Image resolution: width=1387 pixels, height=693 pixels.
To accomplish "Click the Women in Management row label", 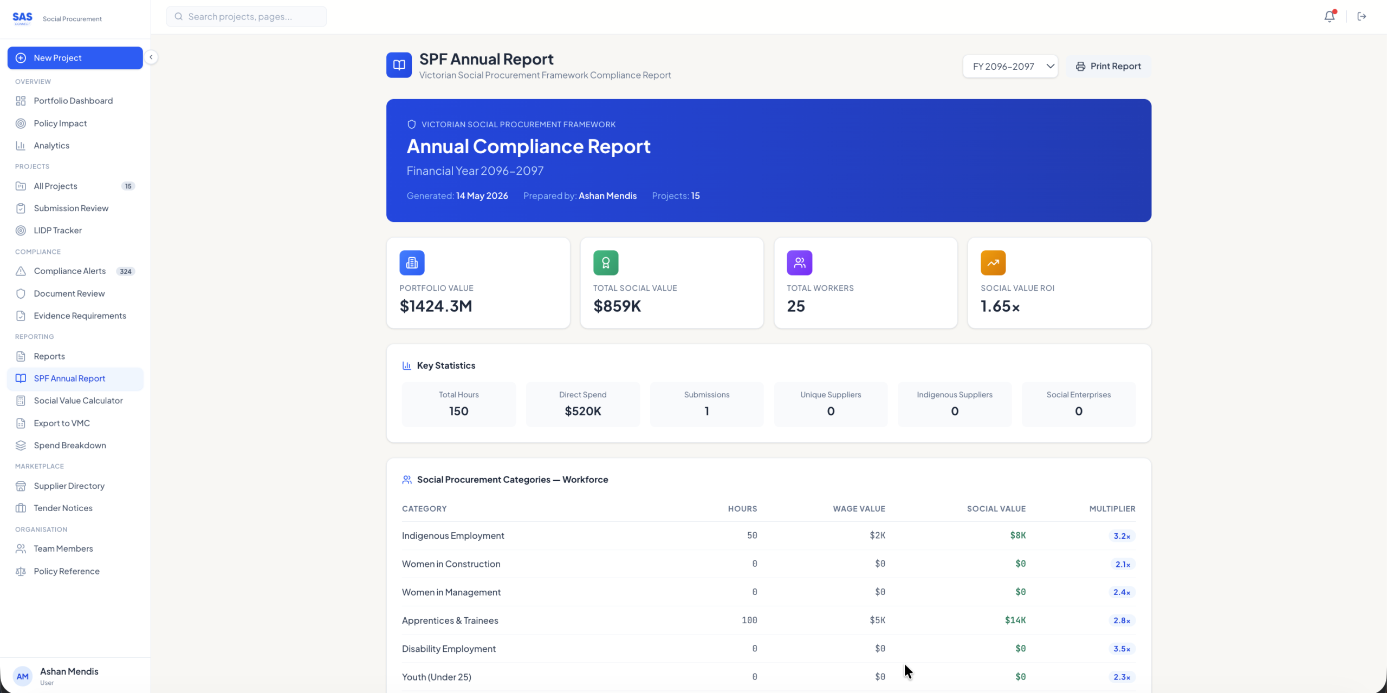I will click(451, 592).
